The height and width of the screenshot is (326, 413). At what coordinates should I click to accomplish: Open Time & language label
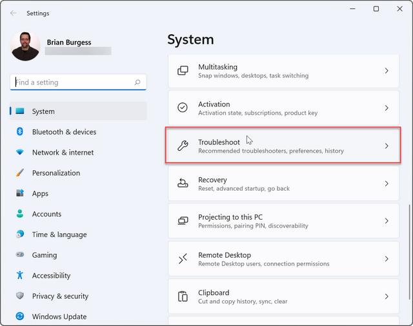pos(59,235)
